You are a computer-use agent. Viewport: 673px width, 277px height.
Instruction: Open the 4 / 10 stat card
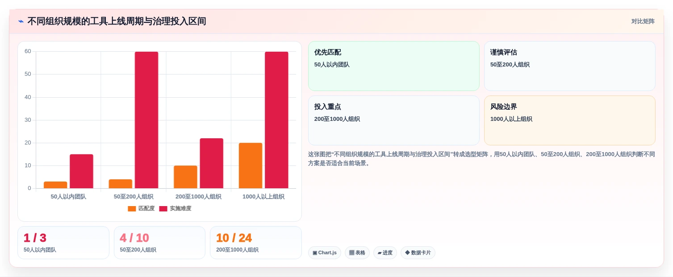(x=159, y=243)
